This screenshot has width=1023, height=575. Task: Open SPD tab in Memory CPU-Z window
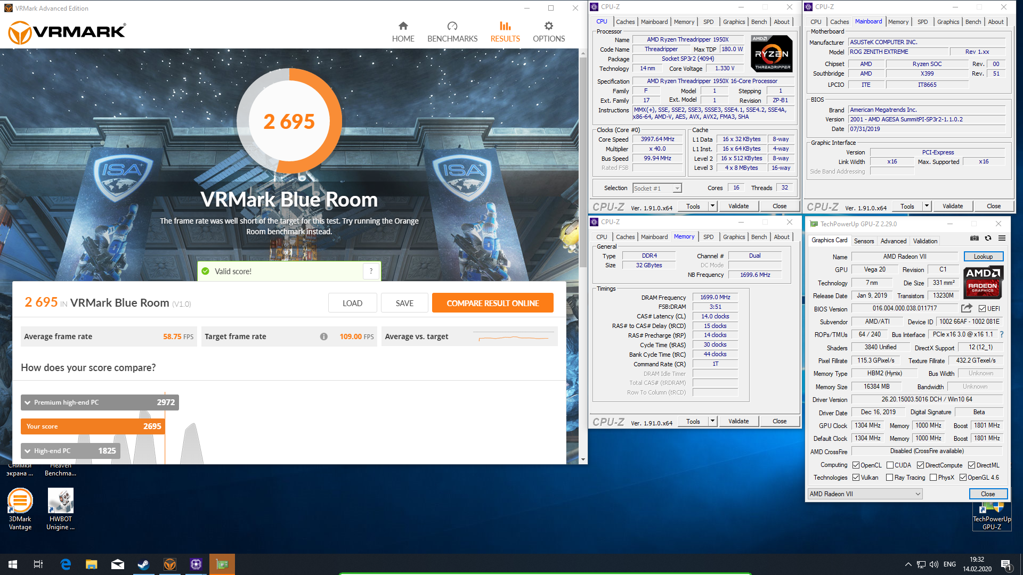(x=708, y=237)
